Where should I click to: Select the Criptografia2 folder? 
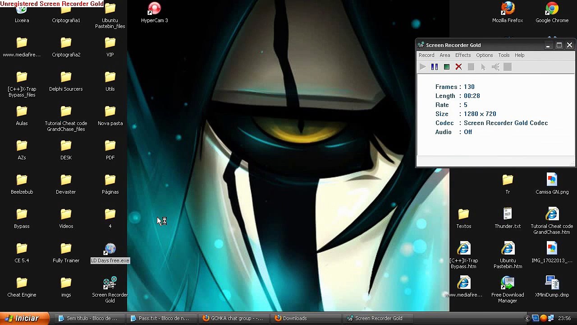click(x=66, y=47)
